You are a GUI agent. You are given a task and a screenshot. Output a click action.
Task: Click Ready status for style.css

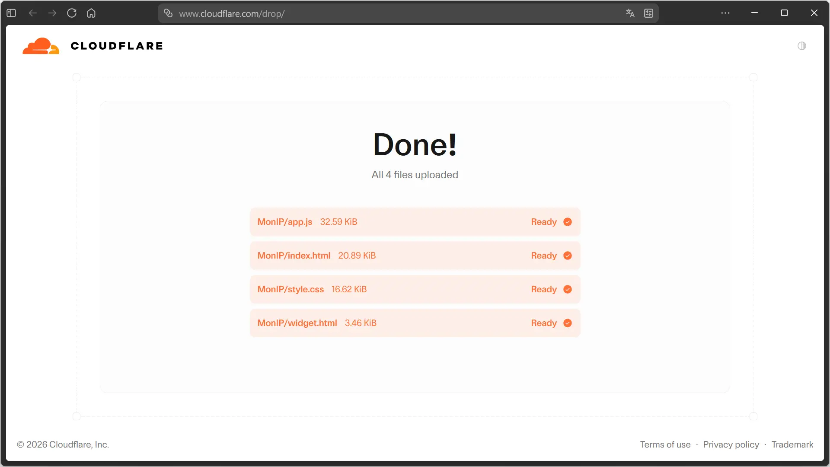[544, 289]
